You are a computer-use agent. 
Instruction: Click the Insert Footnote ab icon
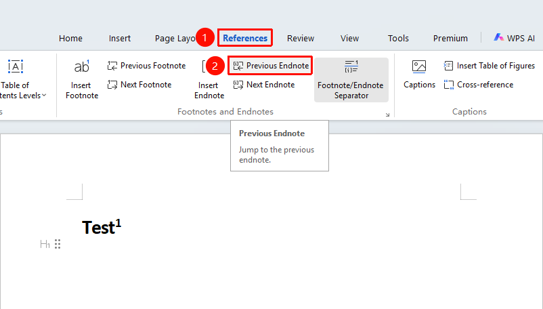coord(82,66)
